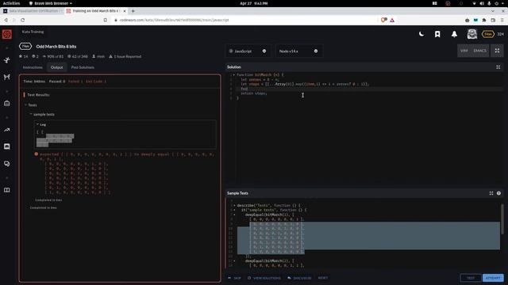Click the failed assertion error icon
Viewport: 508px width, 285px height.
pyautogui.click(x=37, y=154)
